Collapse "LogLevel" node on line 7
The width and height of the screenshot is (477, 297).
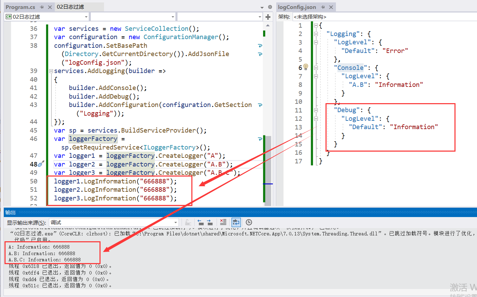[x=316, y=76]
